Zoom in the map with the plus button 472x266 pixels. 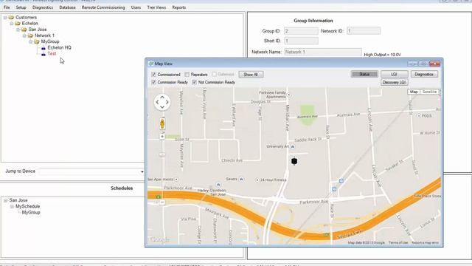162,137
